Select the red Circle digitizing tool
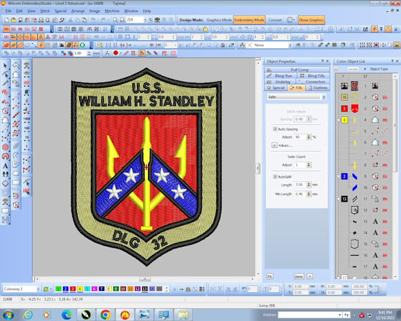 [x=5, y=147]
